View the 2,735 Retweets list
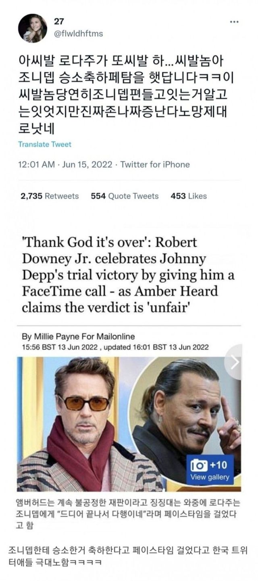Image resolution: width=258 pixels, height=581 pixels. pyautogui.click(x=50, y=196)
